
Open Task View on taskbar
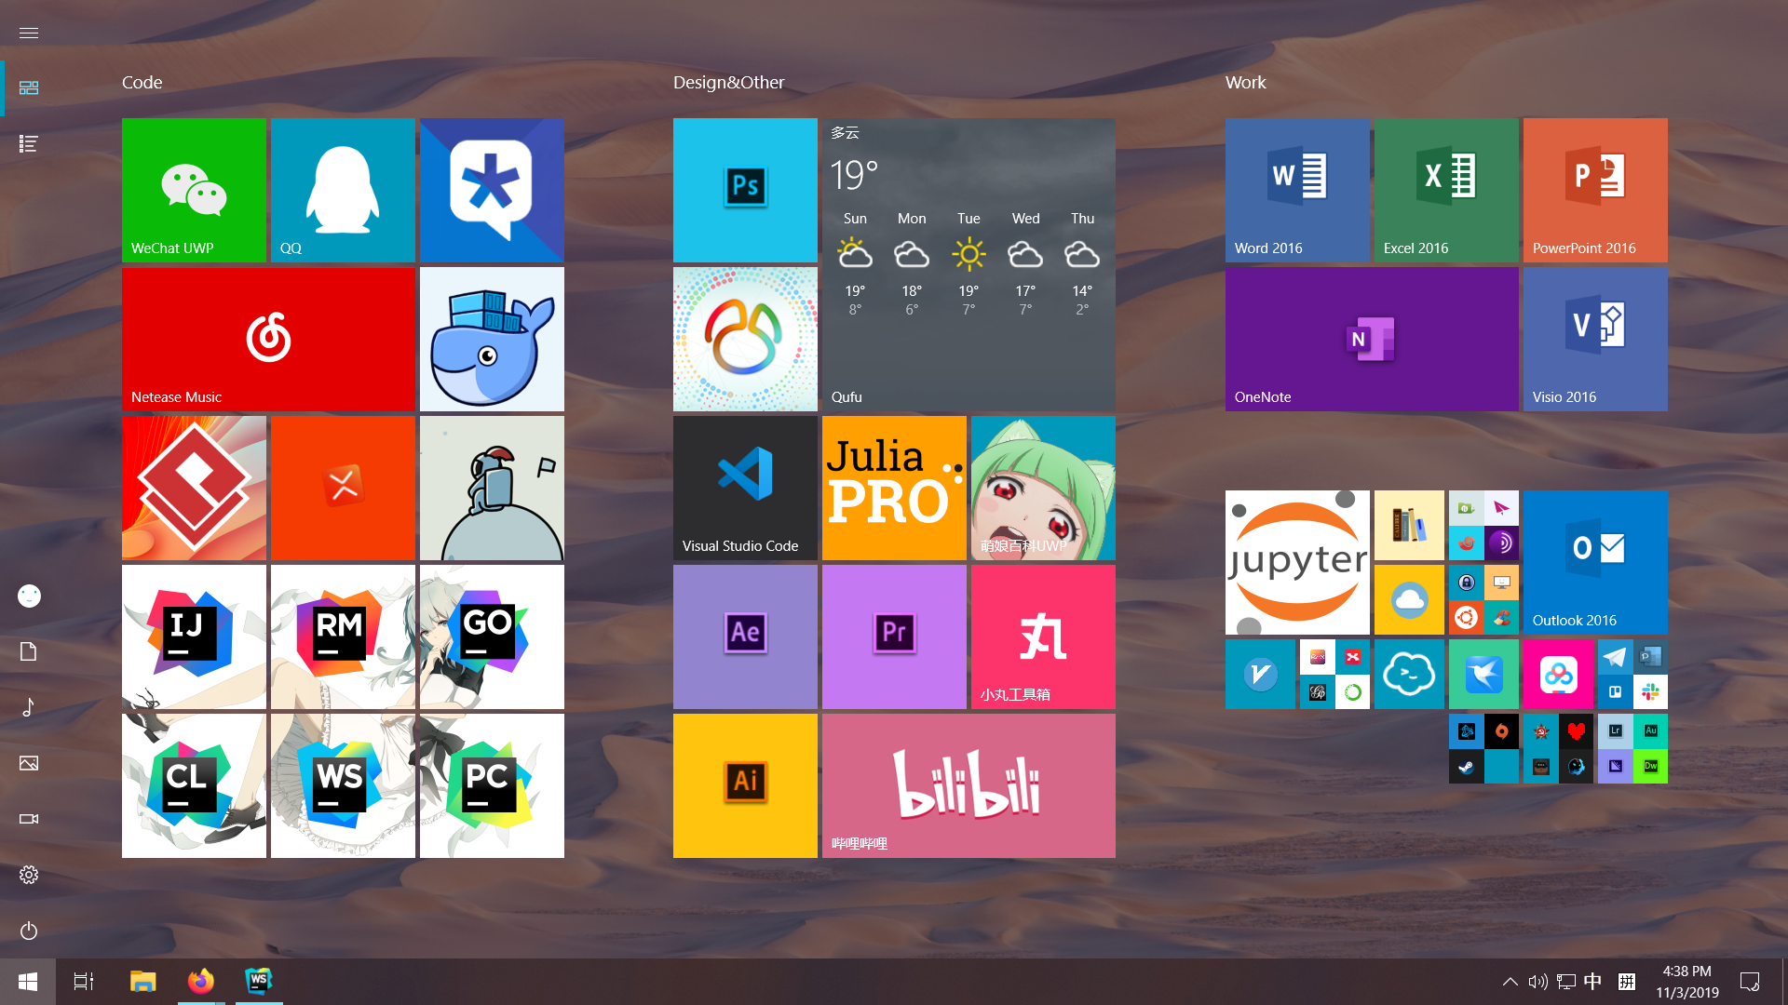click(84, 982)
